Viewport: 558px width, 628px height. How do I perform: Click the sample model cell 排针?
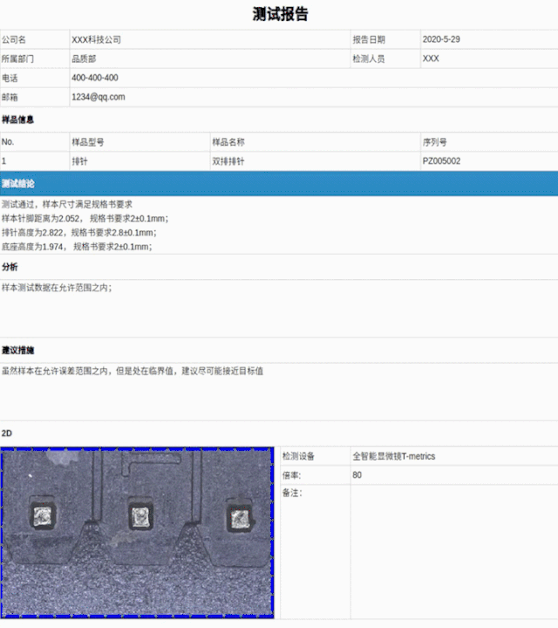coord(79,161)
